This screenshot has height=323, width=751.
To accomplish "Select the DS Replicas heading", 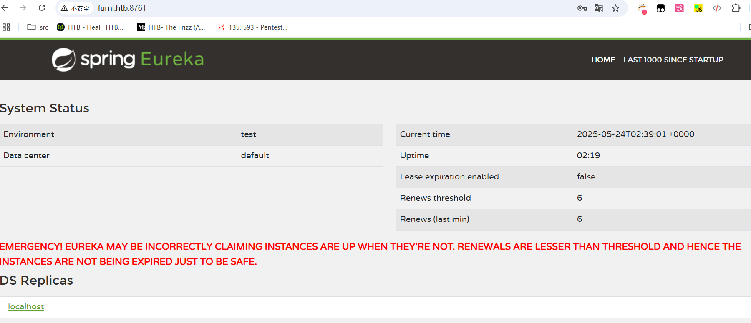I will coord(36,281).
